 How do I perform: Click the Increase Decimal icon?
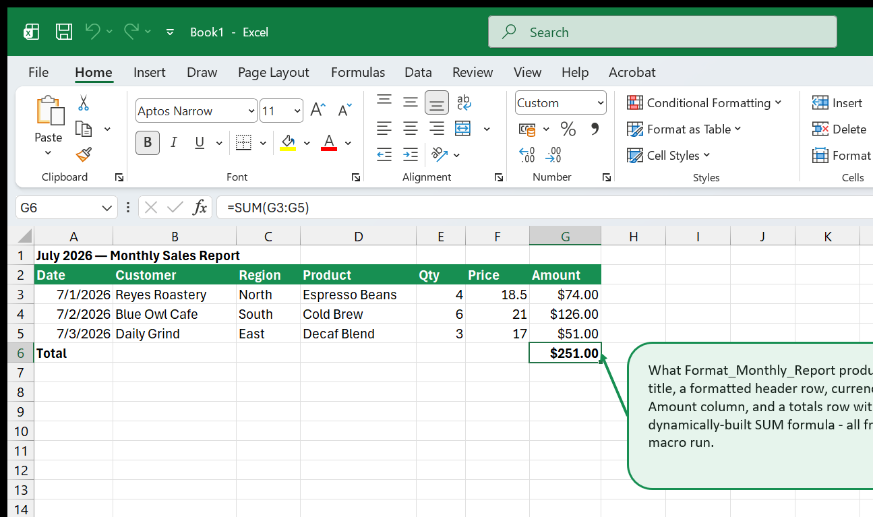pyautogui.click(x=527, y=155)
